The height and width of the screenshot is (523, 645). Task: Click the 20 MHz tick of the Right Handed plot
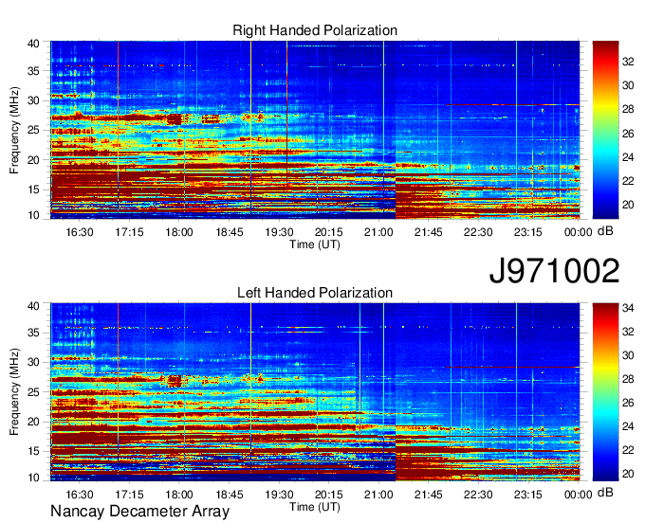[x=33, y=160]
